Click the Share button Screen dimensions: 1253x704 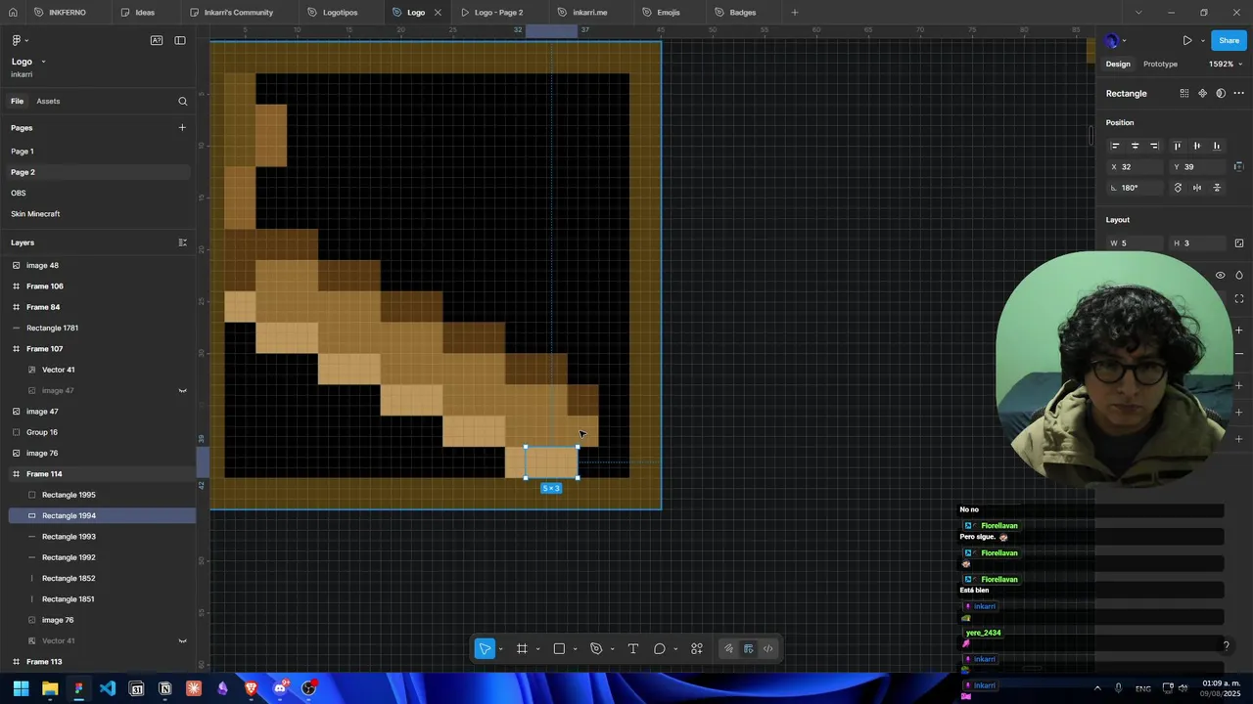click(x=1229, y=41)
